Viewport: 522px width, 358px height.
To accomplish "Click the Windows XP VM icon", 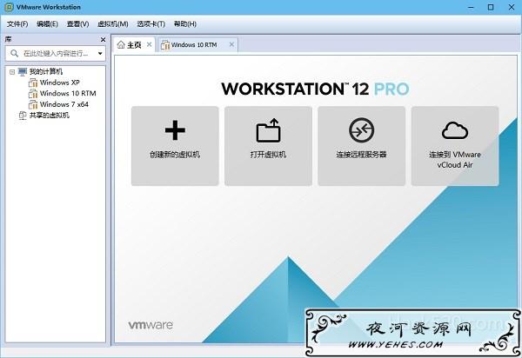I will tap(33, 83).
